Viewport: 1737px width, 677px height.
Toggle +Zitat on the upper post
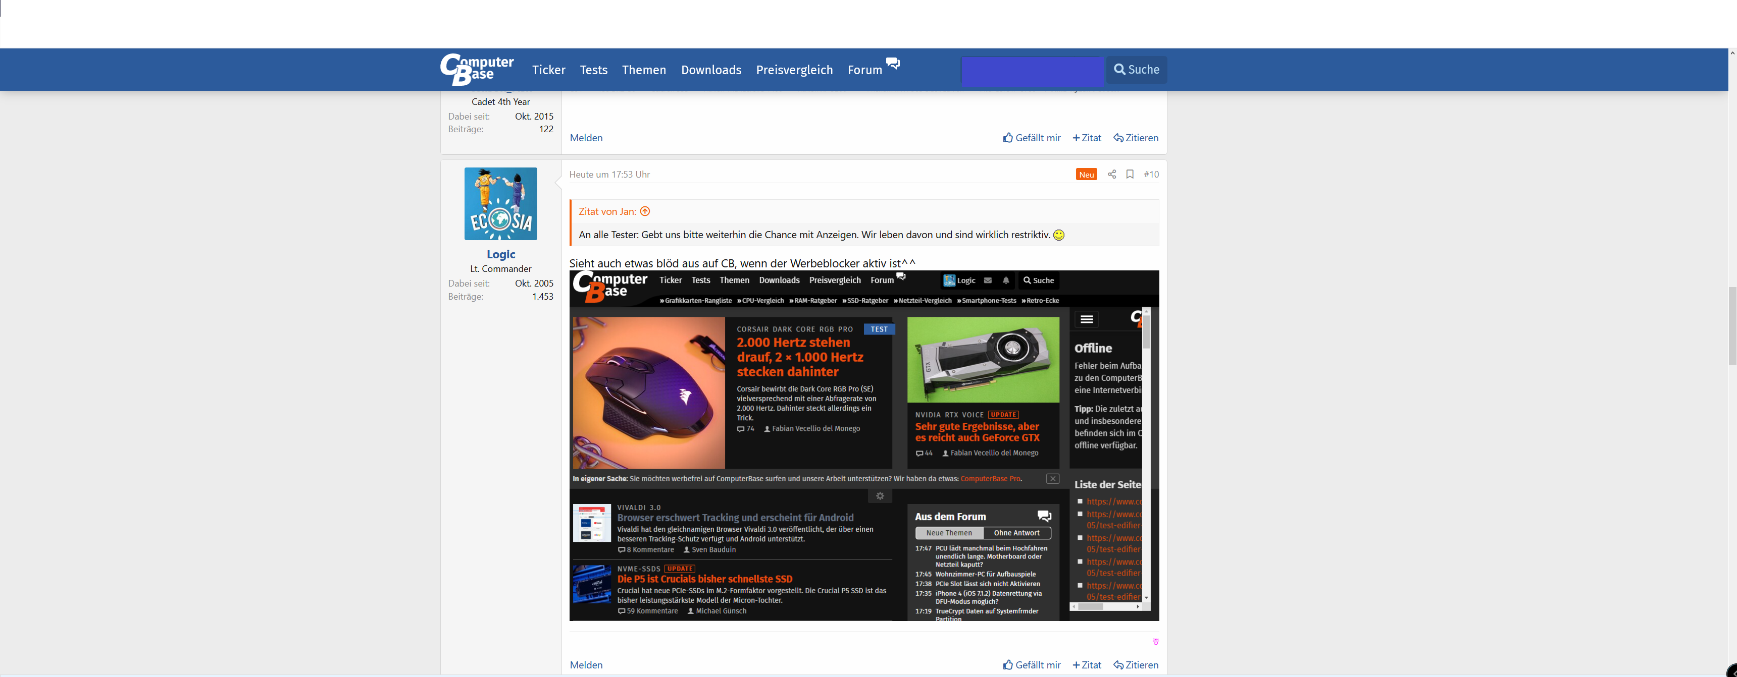(1086, 137)
